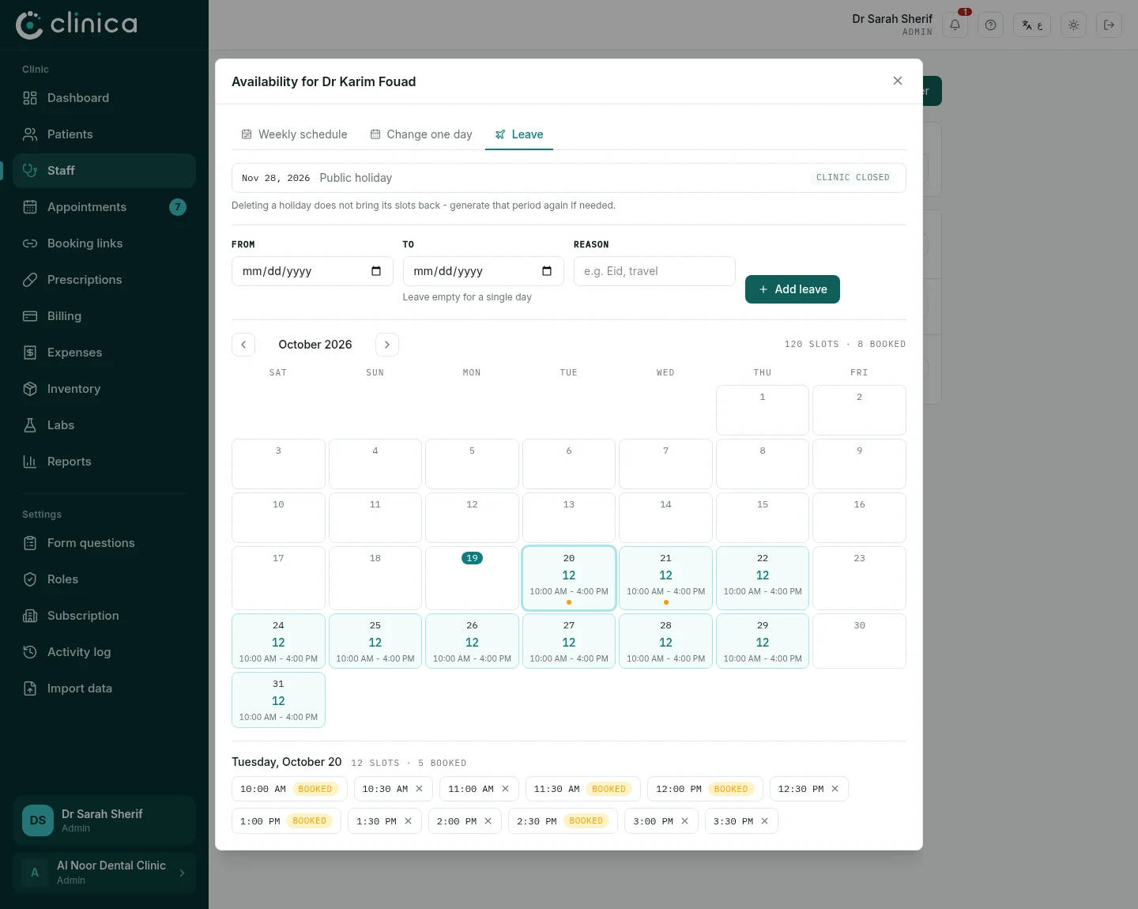Open Billing section
1138x909 pixels.
coord(104,316)
